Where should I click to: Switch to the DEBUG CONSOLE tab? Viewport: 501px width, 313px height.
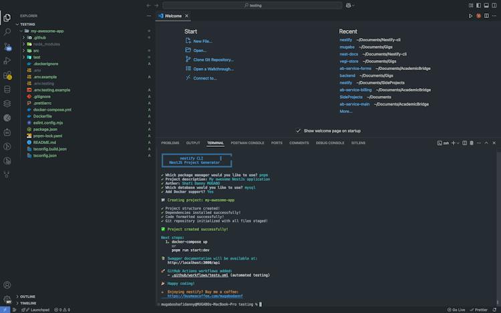coord(330,143)
